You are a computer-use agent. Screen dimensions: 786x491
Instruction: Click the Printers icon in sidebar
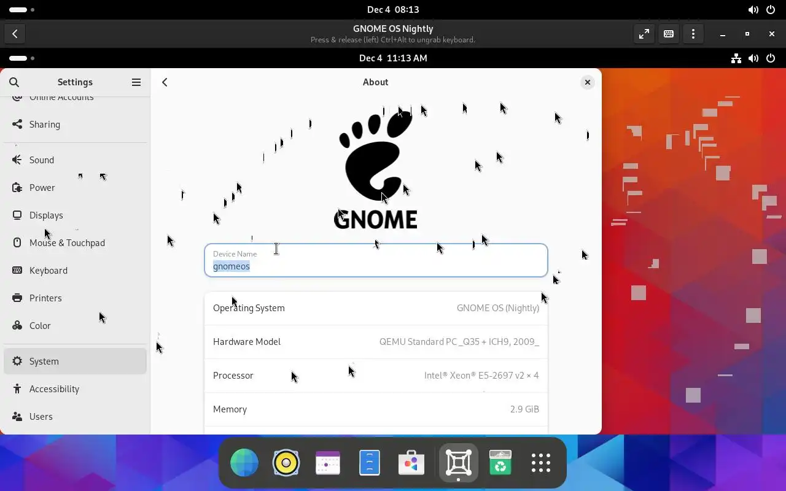coord(17,298)
